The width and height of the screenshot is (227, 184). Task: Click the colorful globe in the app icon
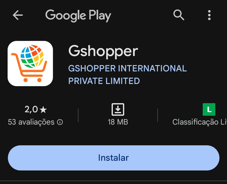tap(32, 56)
